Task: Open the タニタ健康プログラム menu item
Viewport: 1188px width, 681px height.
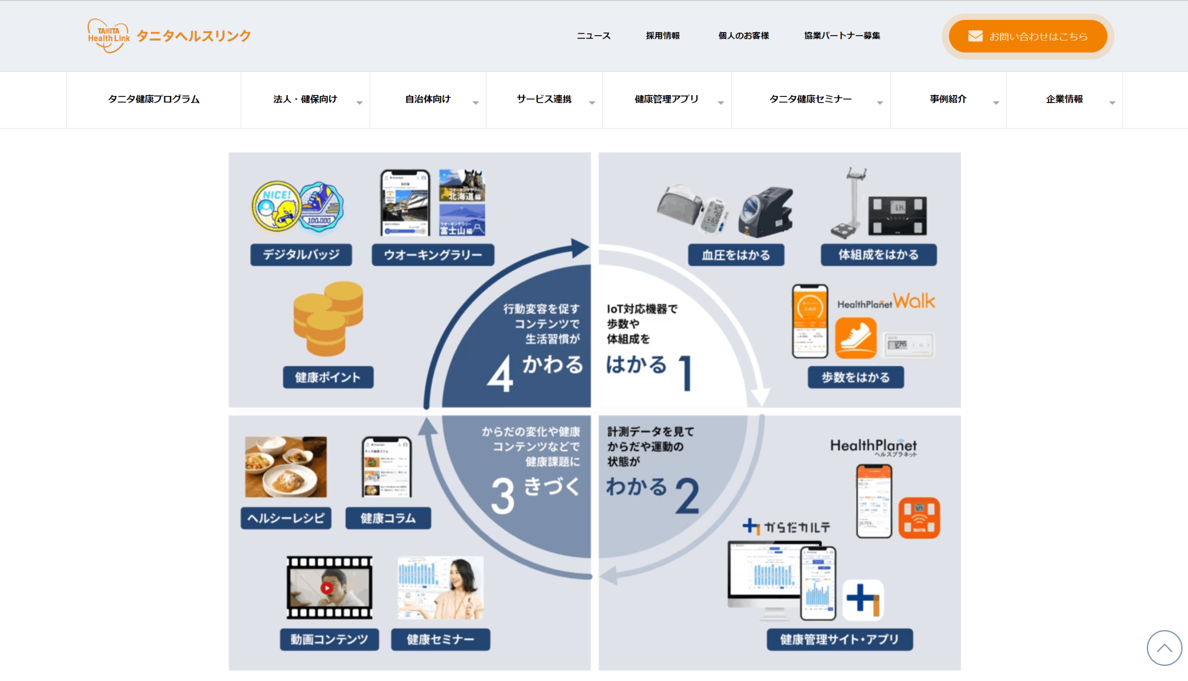Action: tap(153, 99)
